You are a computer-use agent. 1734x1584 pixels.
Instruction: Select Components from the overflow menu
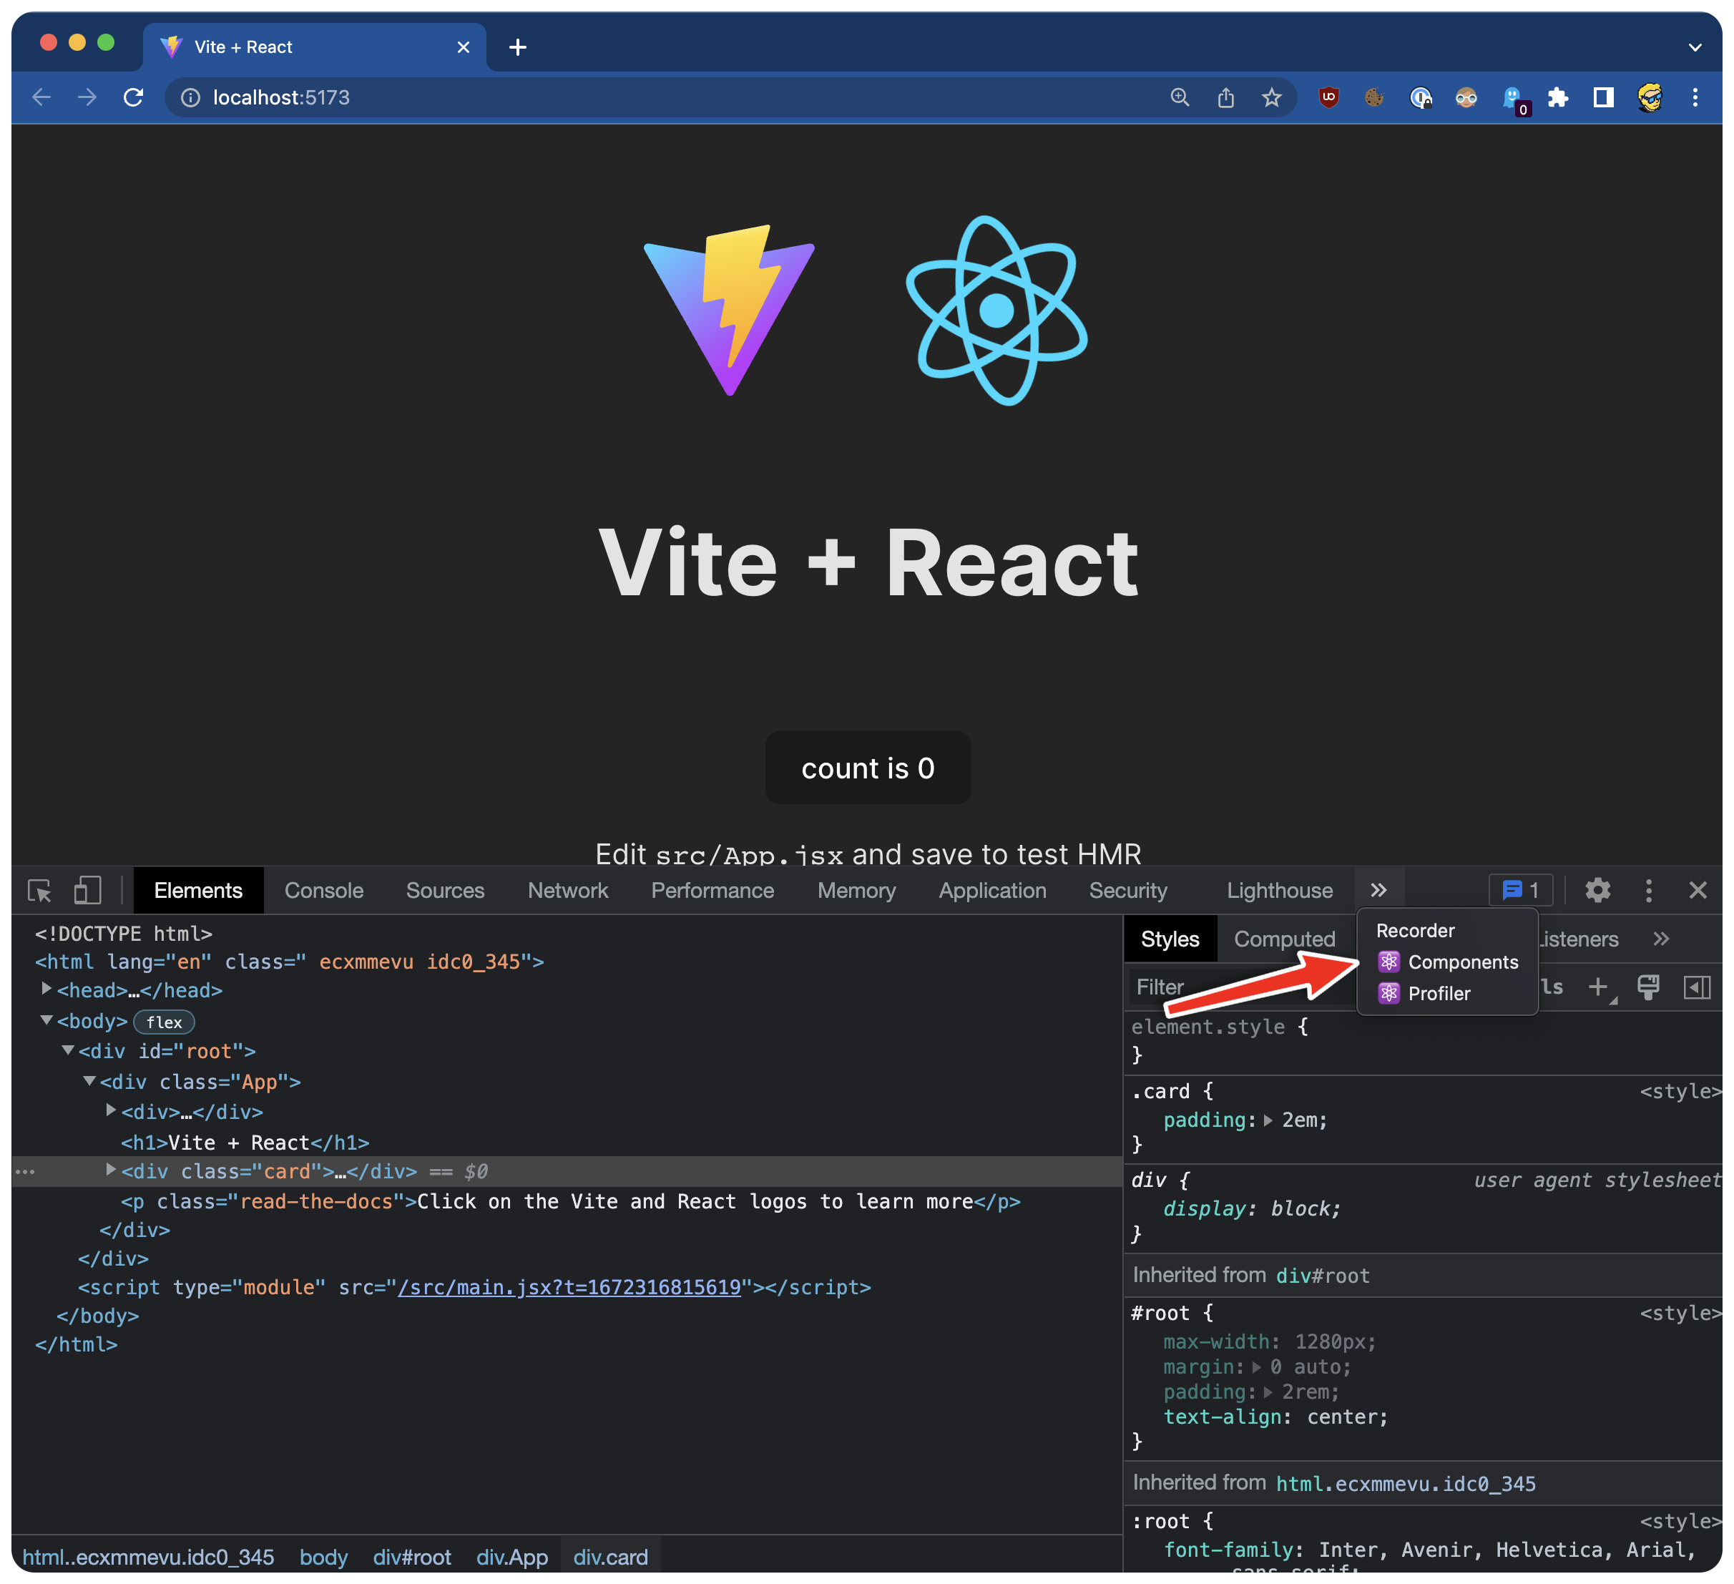[x=1462, y=962]
